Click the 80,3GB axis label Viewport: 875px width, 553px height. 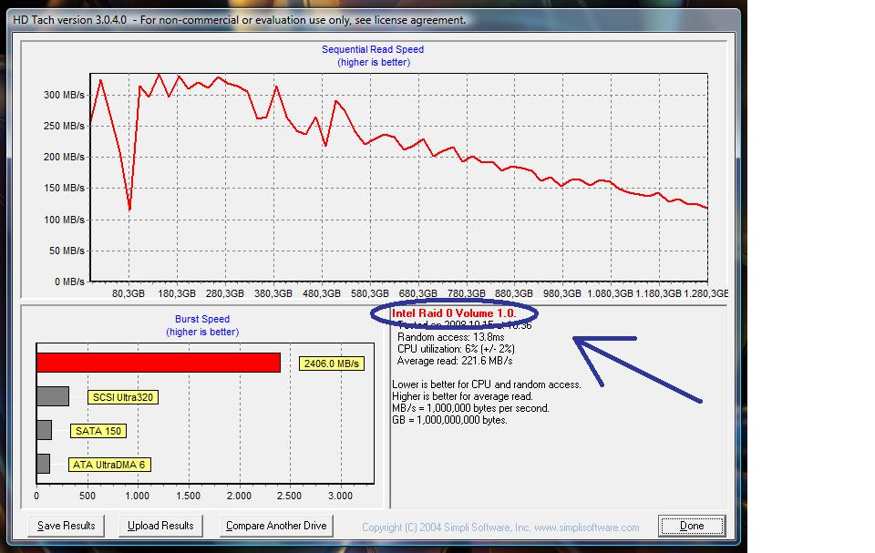[129, 293]
